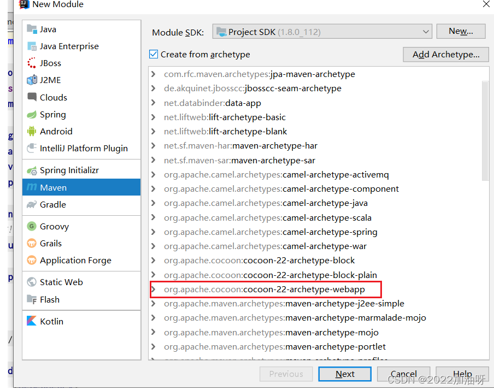The width and height of the screenshot is (494, 390).
Task: Expand maven-archetype-j2ee-simple node
Action: 154,303
